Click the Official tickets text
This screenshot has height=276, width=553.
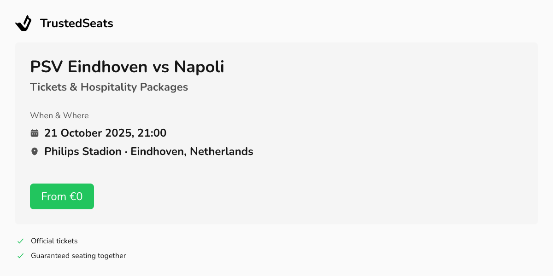click(54, 241)
